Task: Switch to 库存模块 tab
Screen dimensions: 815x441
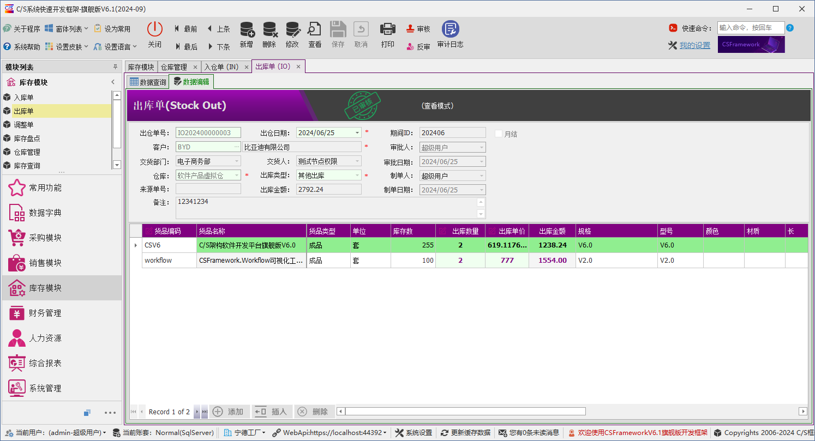Action: point(141,67)
